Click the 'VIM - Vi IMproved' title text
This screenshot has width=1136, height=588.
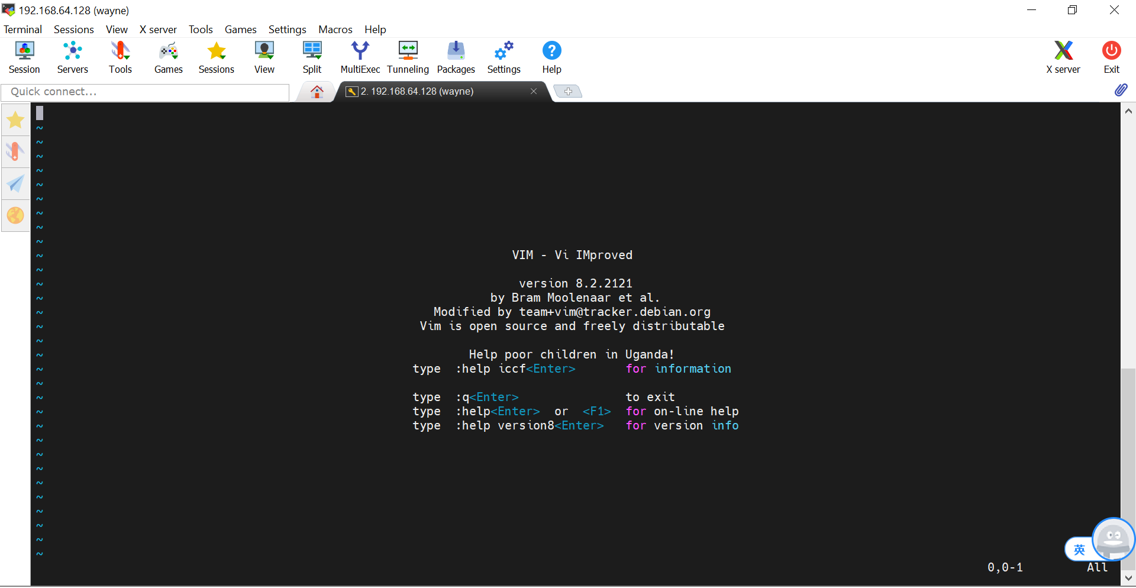pyautogui.click(x=572, y=255)
